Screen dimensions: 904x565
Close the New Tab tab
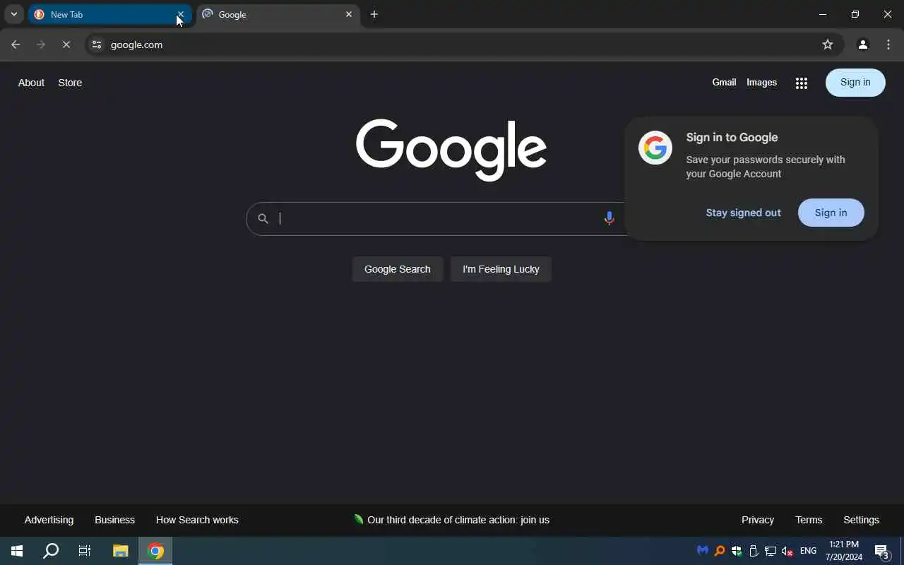pyautogui.click(x=181, y=14)
